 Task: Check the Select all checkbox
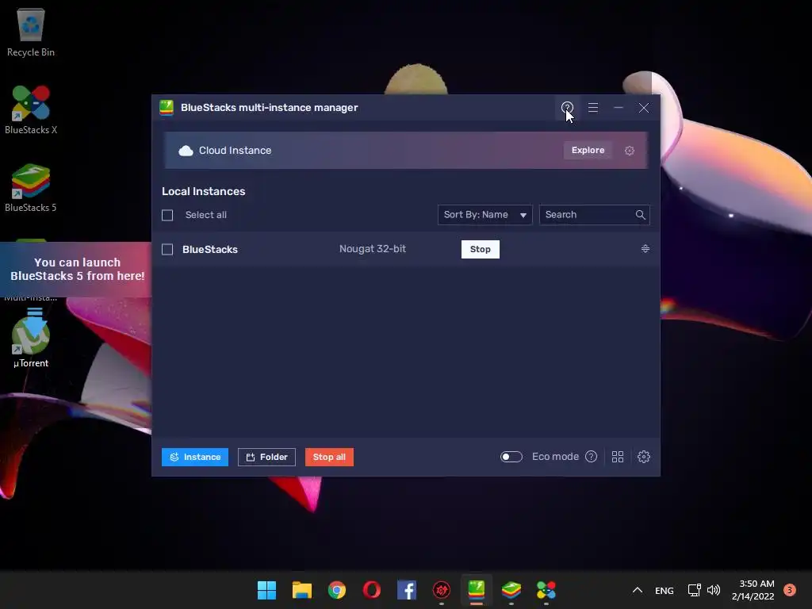(x=167, y=215)
